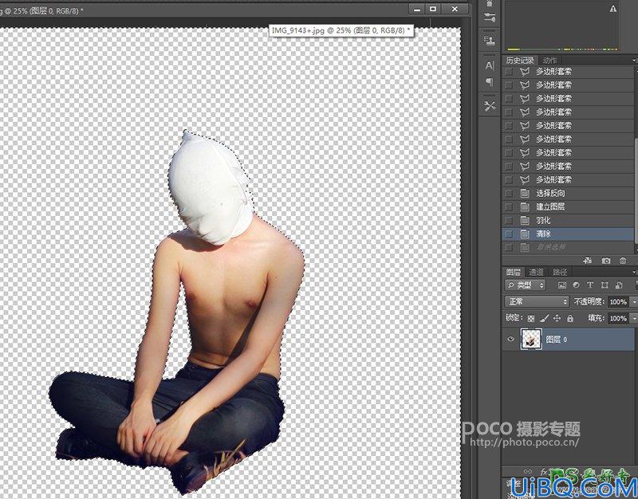Filter layers by smart object icon
The width and height of the screenshot is (638, 499).
point(619,285)
